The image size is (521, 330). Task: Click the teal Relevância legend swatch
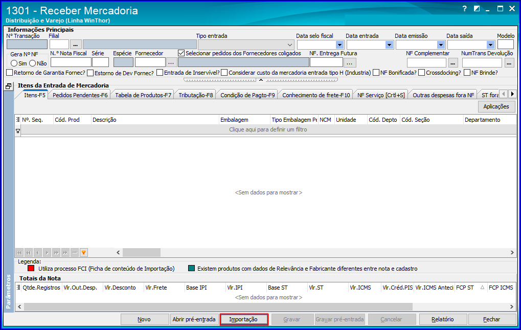click(x=191, y=268)
